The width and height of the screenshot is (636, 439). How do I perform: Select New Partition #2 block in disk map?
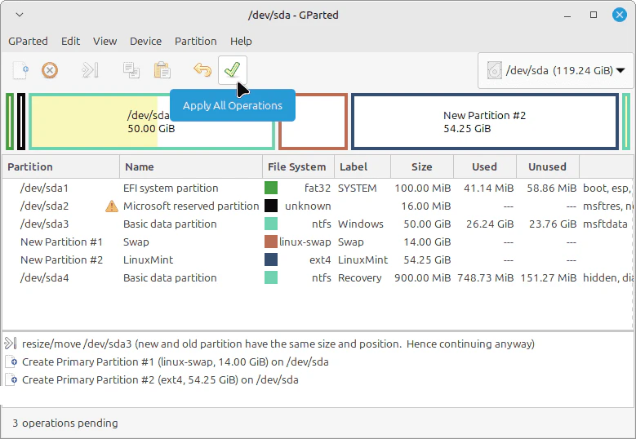click(485, 122)
